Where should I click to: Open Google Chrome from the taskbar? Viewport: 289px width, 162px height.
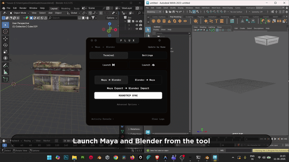tap(116, 157)
